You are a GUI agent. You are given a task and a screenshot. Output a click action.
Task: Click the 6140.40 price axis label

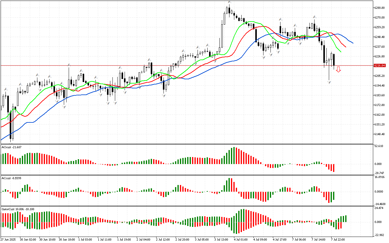(x=380, y=134)
